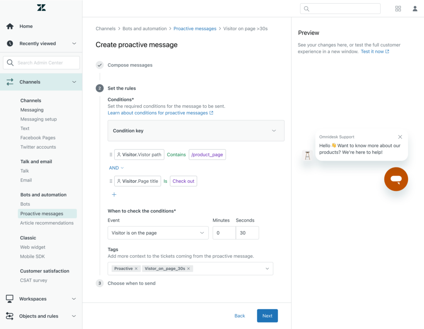The height and width of the screenshot is (329, 424).
Task: Expand the Workspaces chevron
Action: click(74, 299)
